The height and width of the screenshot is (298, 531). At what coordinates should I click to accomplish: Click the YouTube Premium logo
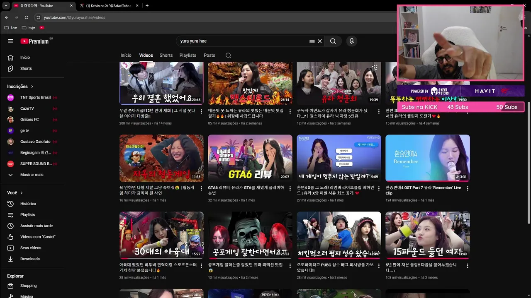tap(35, 41)
